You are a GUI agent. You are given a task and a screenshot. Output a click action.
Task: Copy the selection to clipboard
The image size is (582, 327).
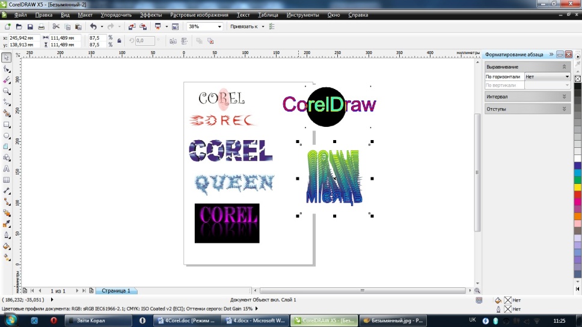coord(67,26)
